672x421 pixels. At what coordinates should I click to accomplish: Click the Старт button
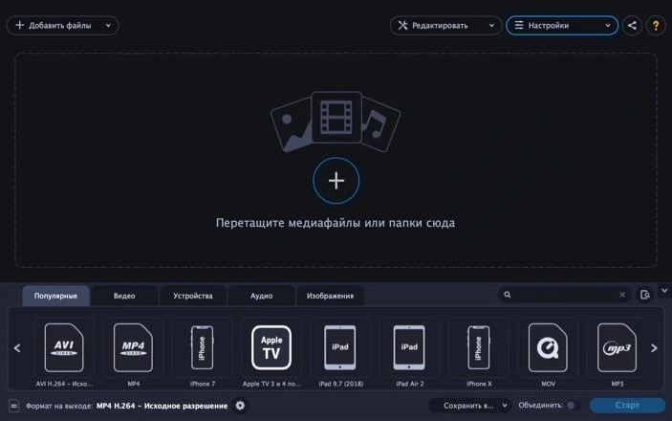[x=627, y=406]
